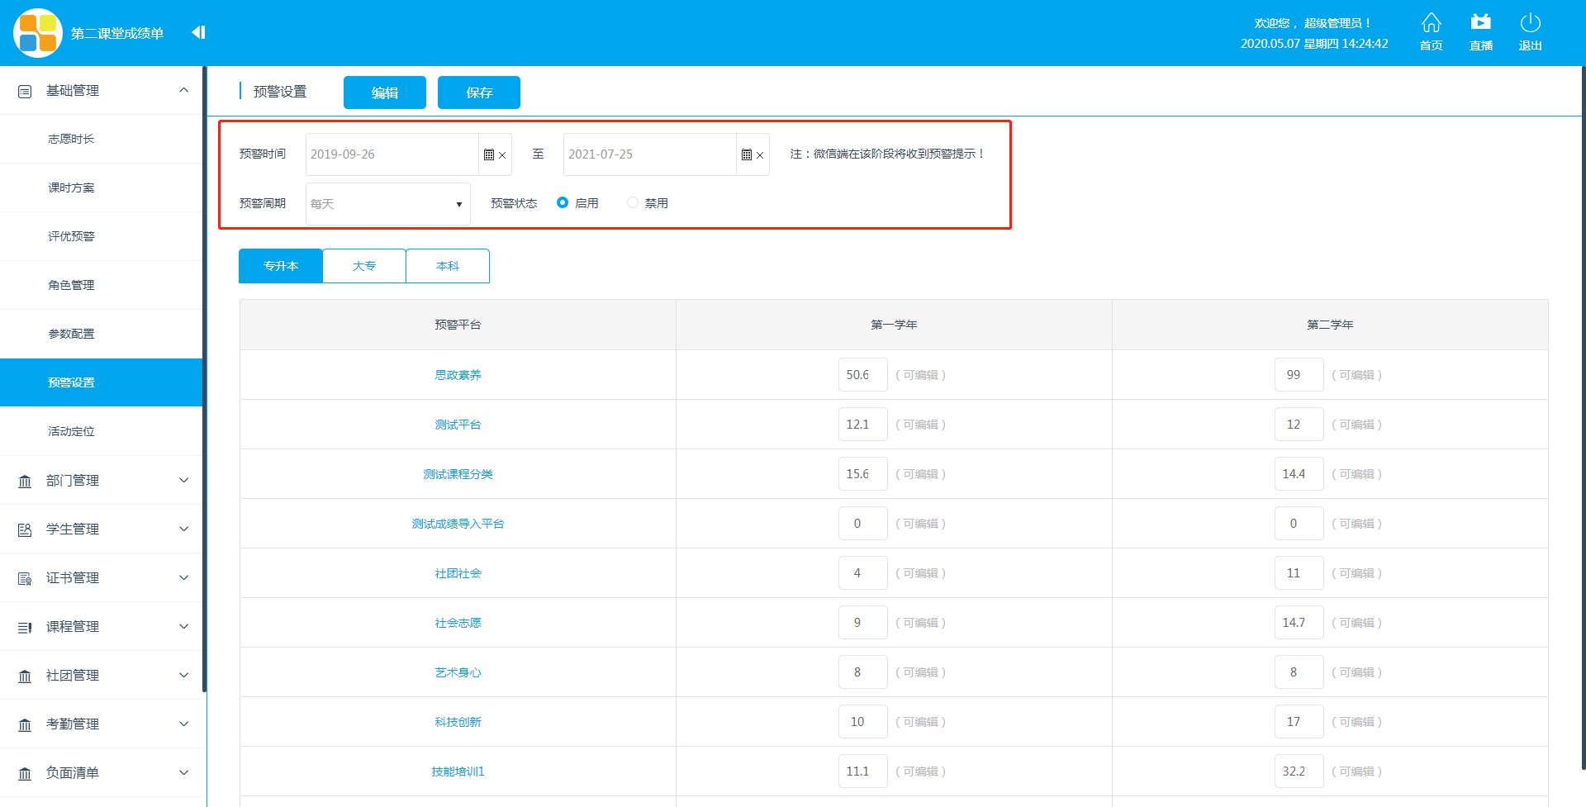Click 思政素养 first-year value 50.6
Screen dimensions: 1586x807
pos(863,375)
